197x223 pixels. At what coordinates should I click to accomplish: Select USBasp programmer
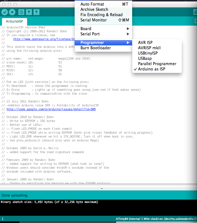click(x=157, y=58)
